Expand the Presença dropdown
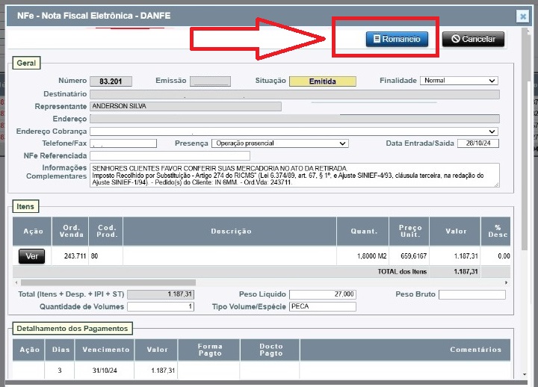Screen dimensions: 538x387 (x=279, y=143)
